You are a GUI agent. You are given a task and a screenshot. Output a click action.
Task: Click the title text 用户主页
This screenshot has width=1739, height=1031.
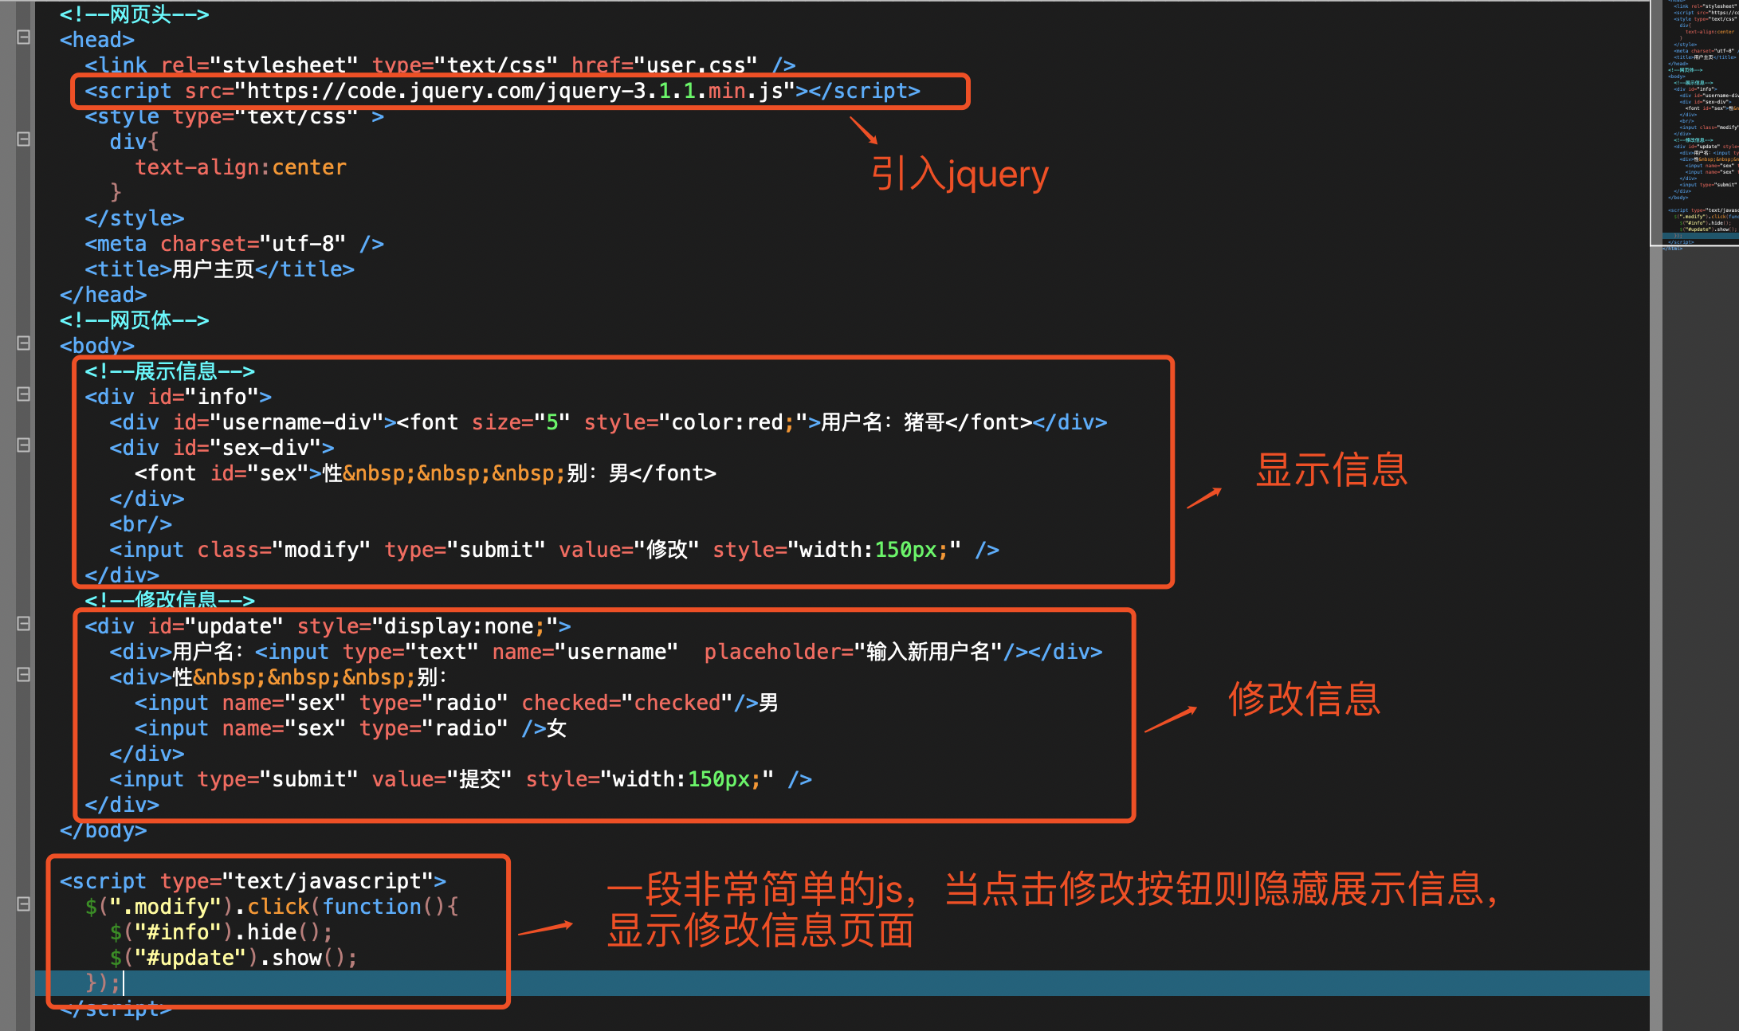point(213,269)
